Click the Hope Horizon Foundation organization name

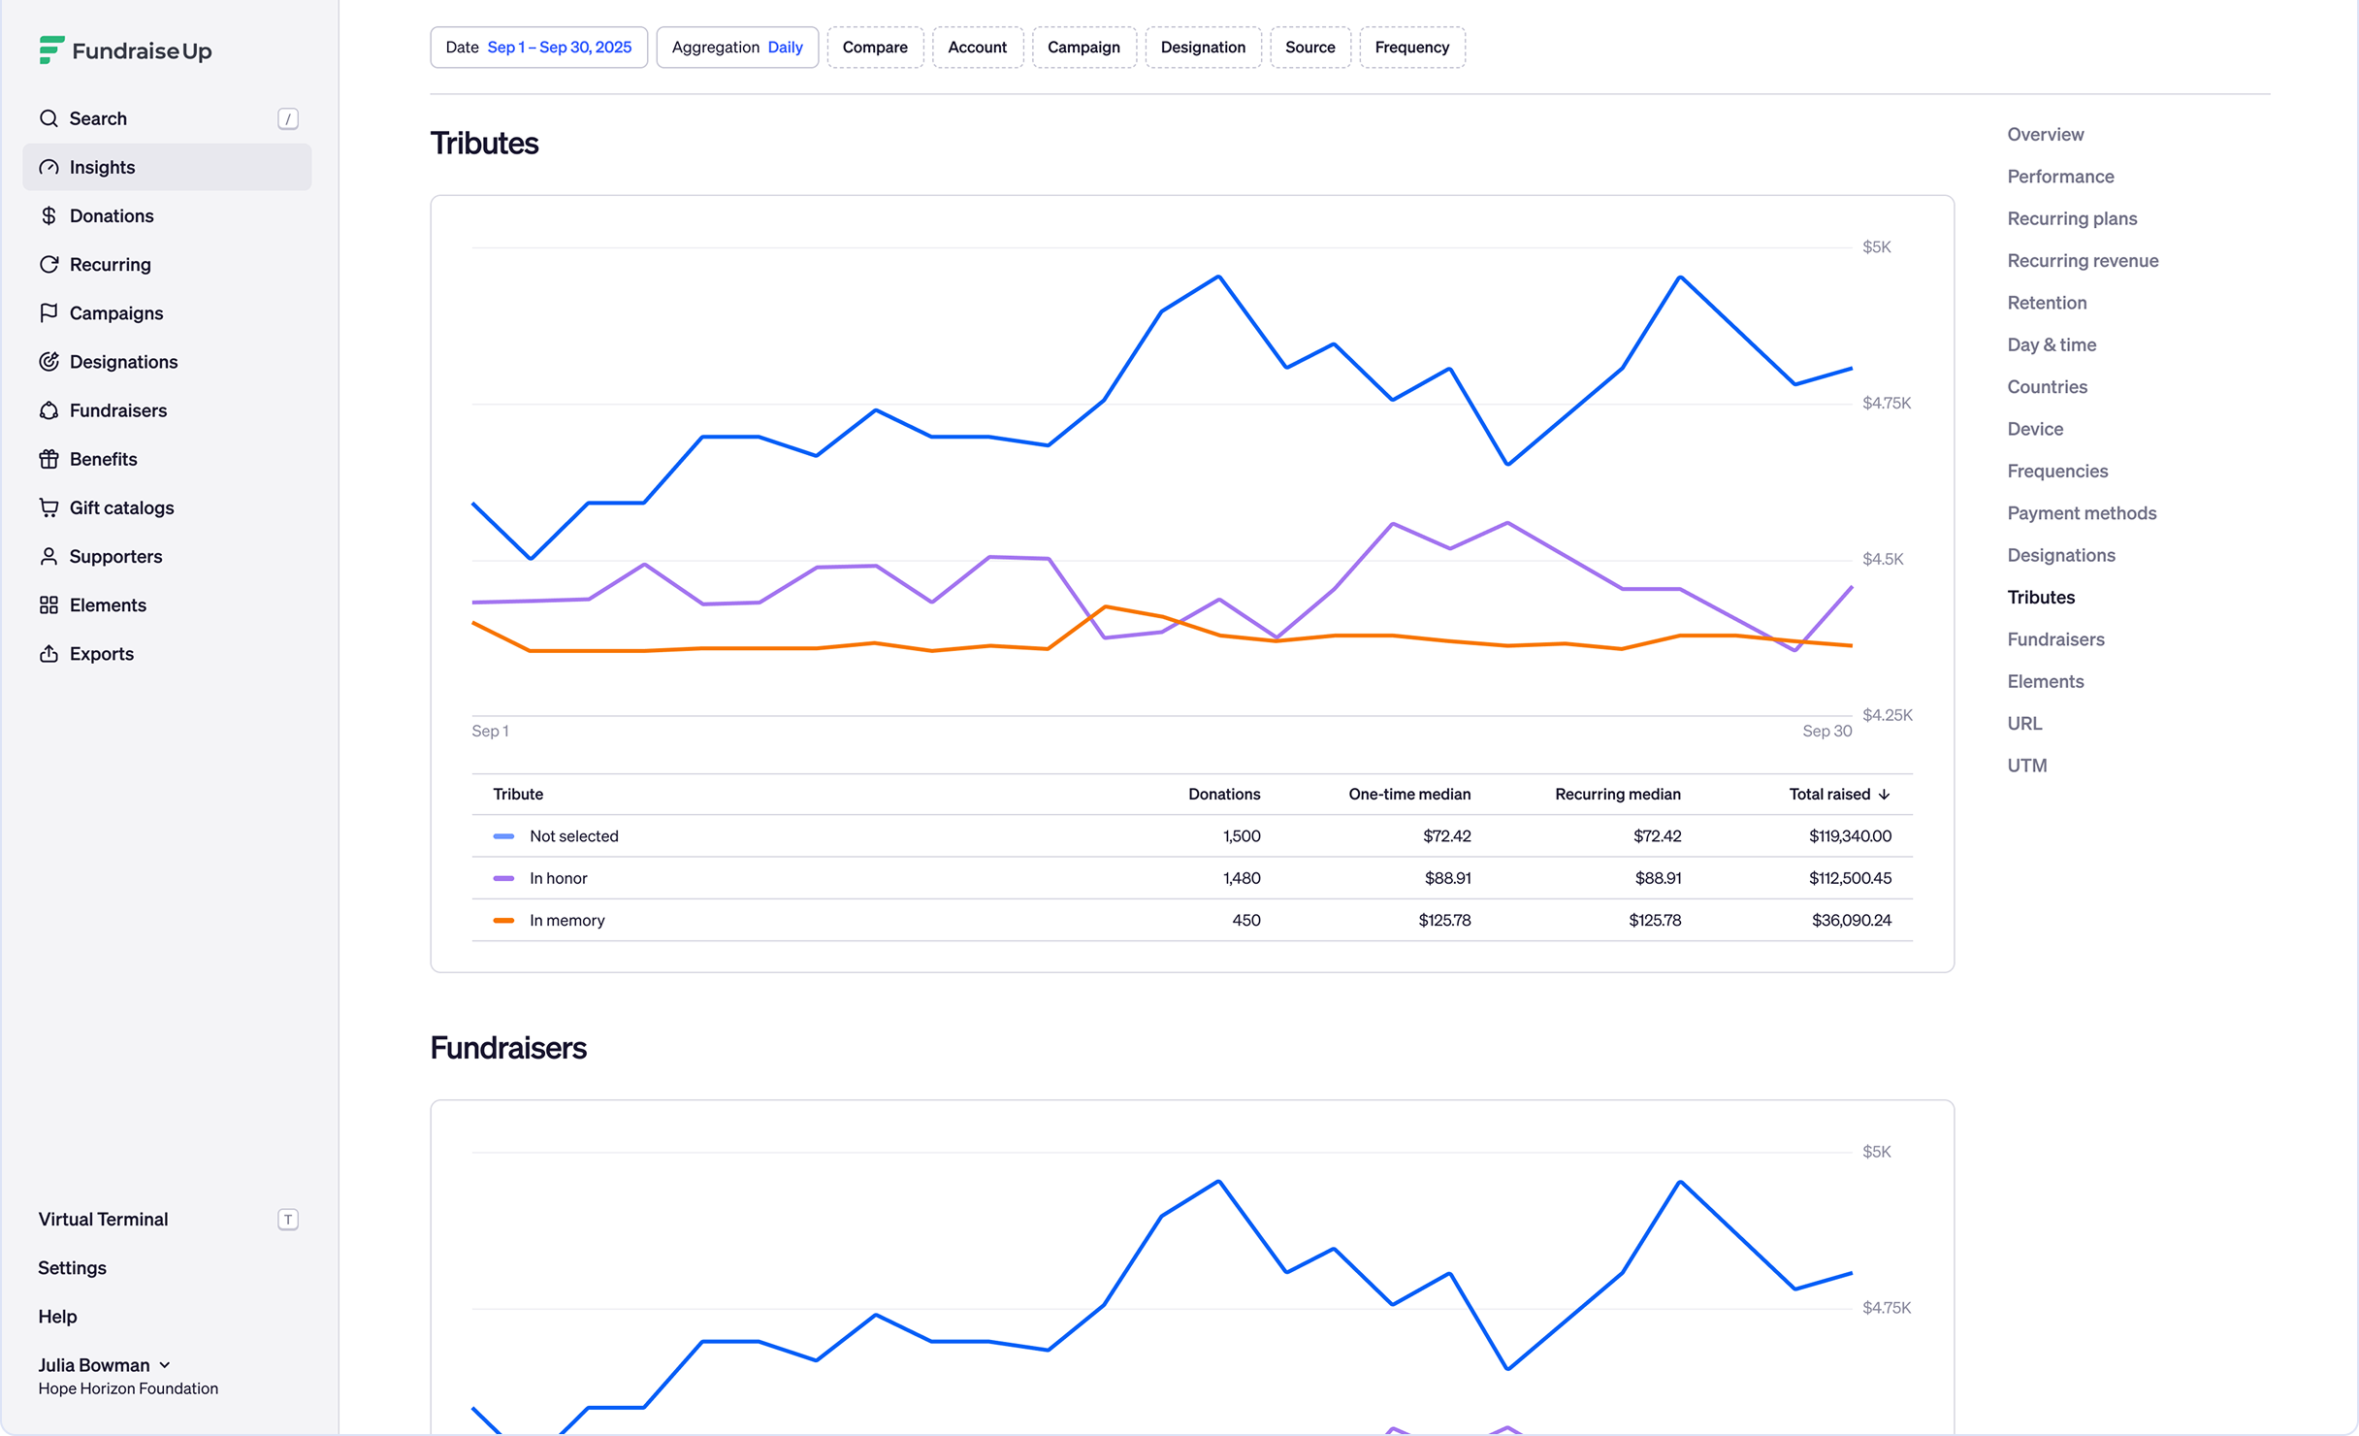click(128, 1388)
